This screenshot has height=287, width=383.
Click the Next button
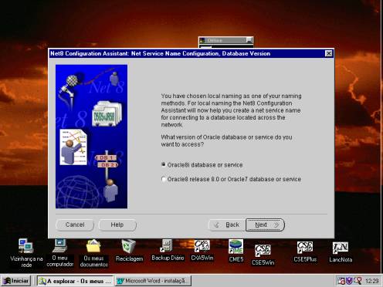[x=265, y=225]
